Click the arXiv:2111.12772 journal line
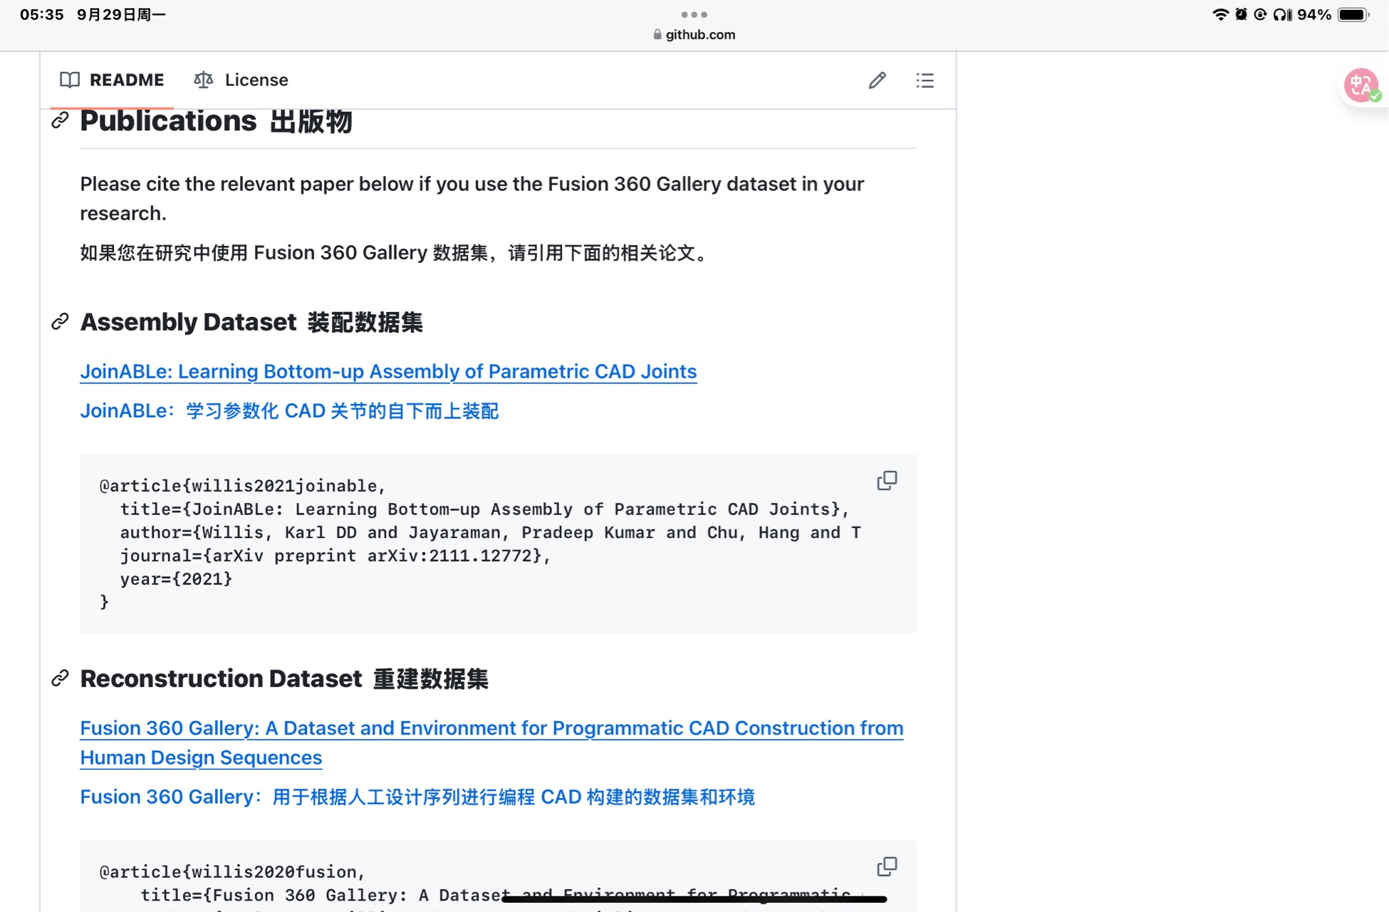This screenshot has height=912, width=1389. [335, 556]
